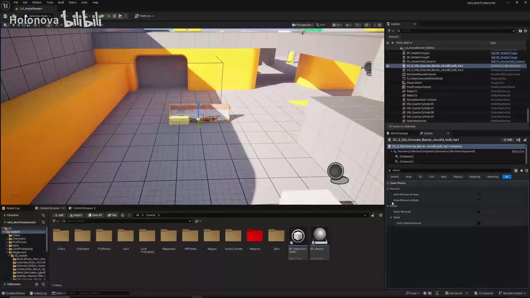Screen dimensions: 530x298
Task: Open the Build menu
Action: pyautogui.click(x=61, y=2)
